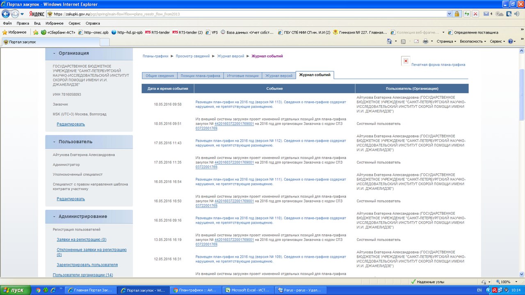The image size is (525, 295).
Task: Collapse the Пользователь sidebar section
Action: click(x=55, y=142)
